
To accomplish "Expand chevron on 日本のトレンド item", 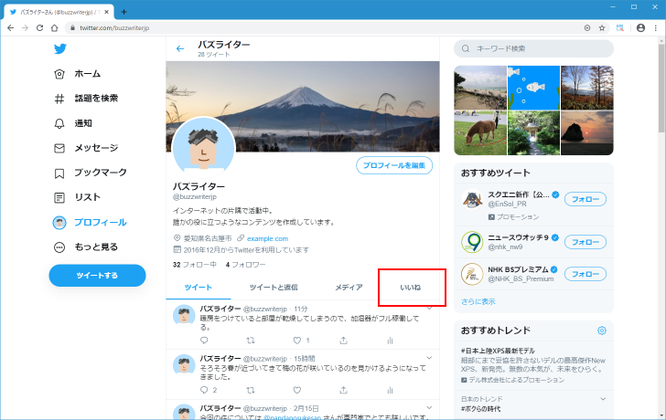I will click(603, 399).
